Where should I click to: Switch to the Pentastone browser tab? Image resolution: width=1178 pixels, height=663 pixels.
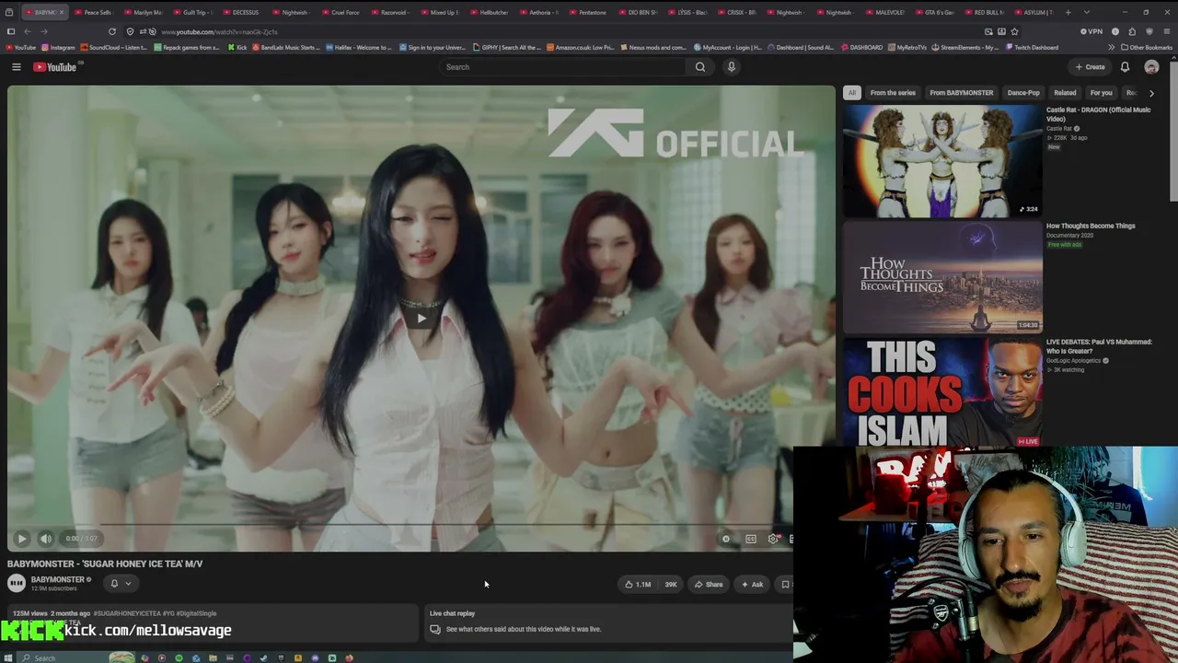point(588,13)
